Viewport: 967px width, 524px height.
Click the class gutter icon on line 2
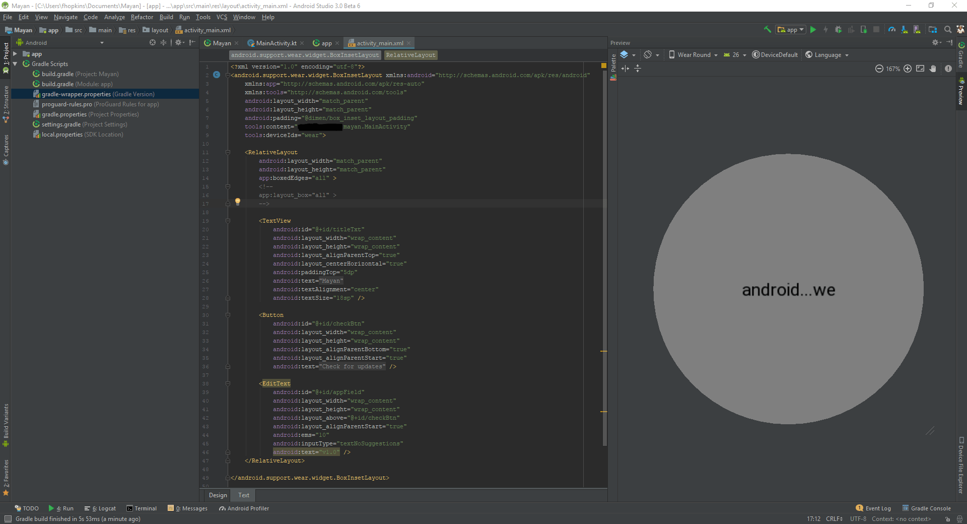[217, 75]
